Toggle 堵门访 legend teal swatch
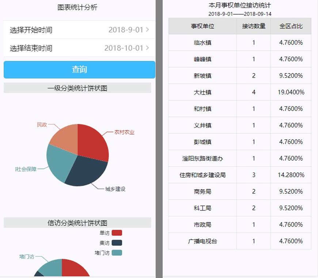 (x=117, y=253)
